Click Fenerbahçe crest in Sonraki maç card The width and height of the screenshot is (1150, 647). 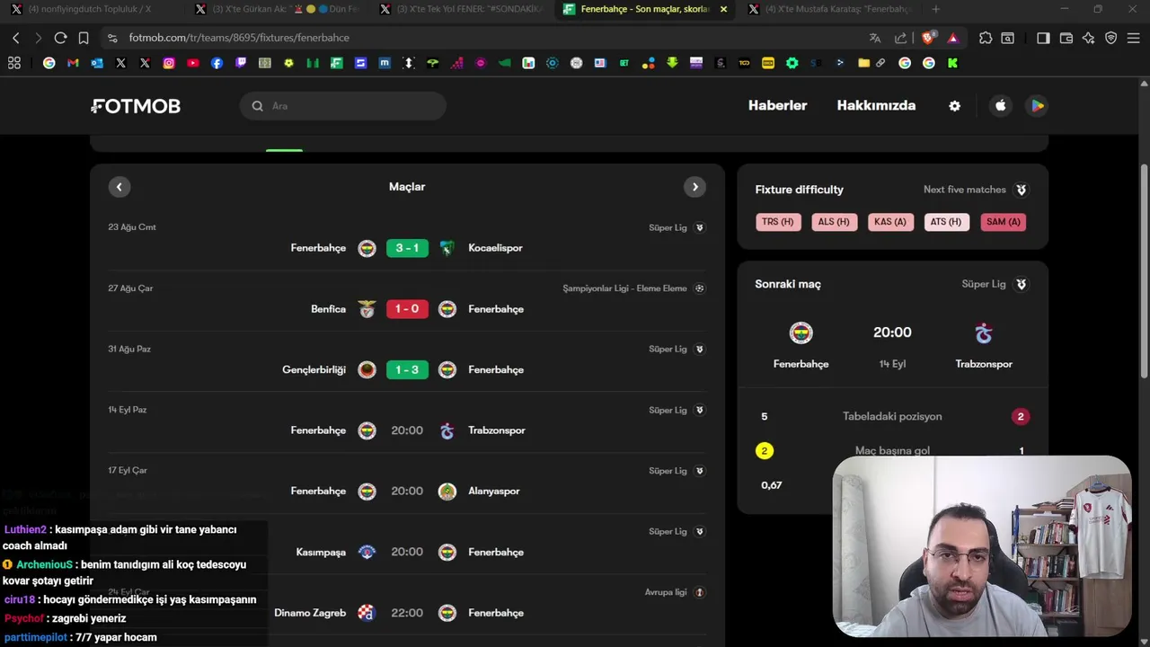pos(801,333)
